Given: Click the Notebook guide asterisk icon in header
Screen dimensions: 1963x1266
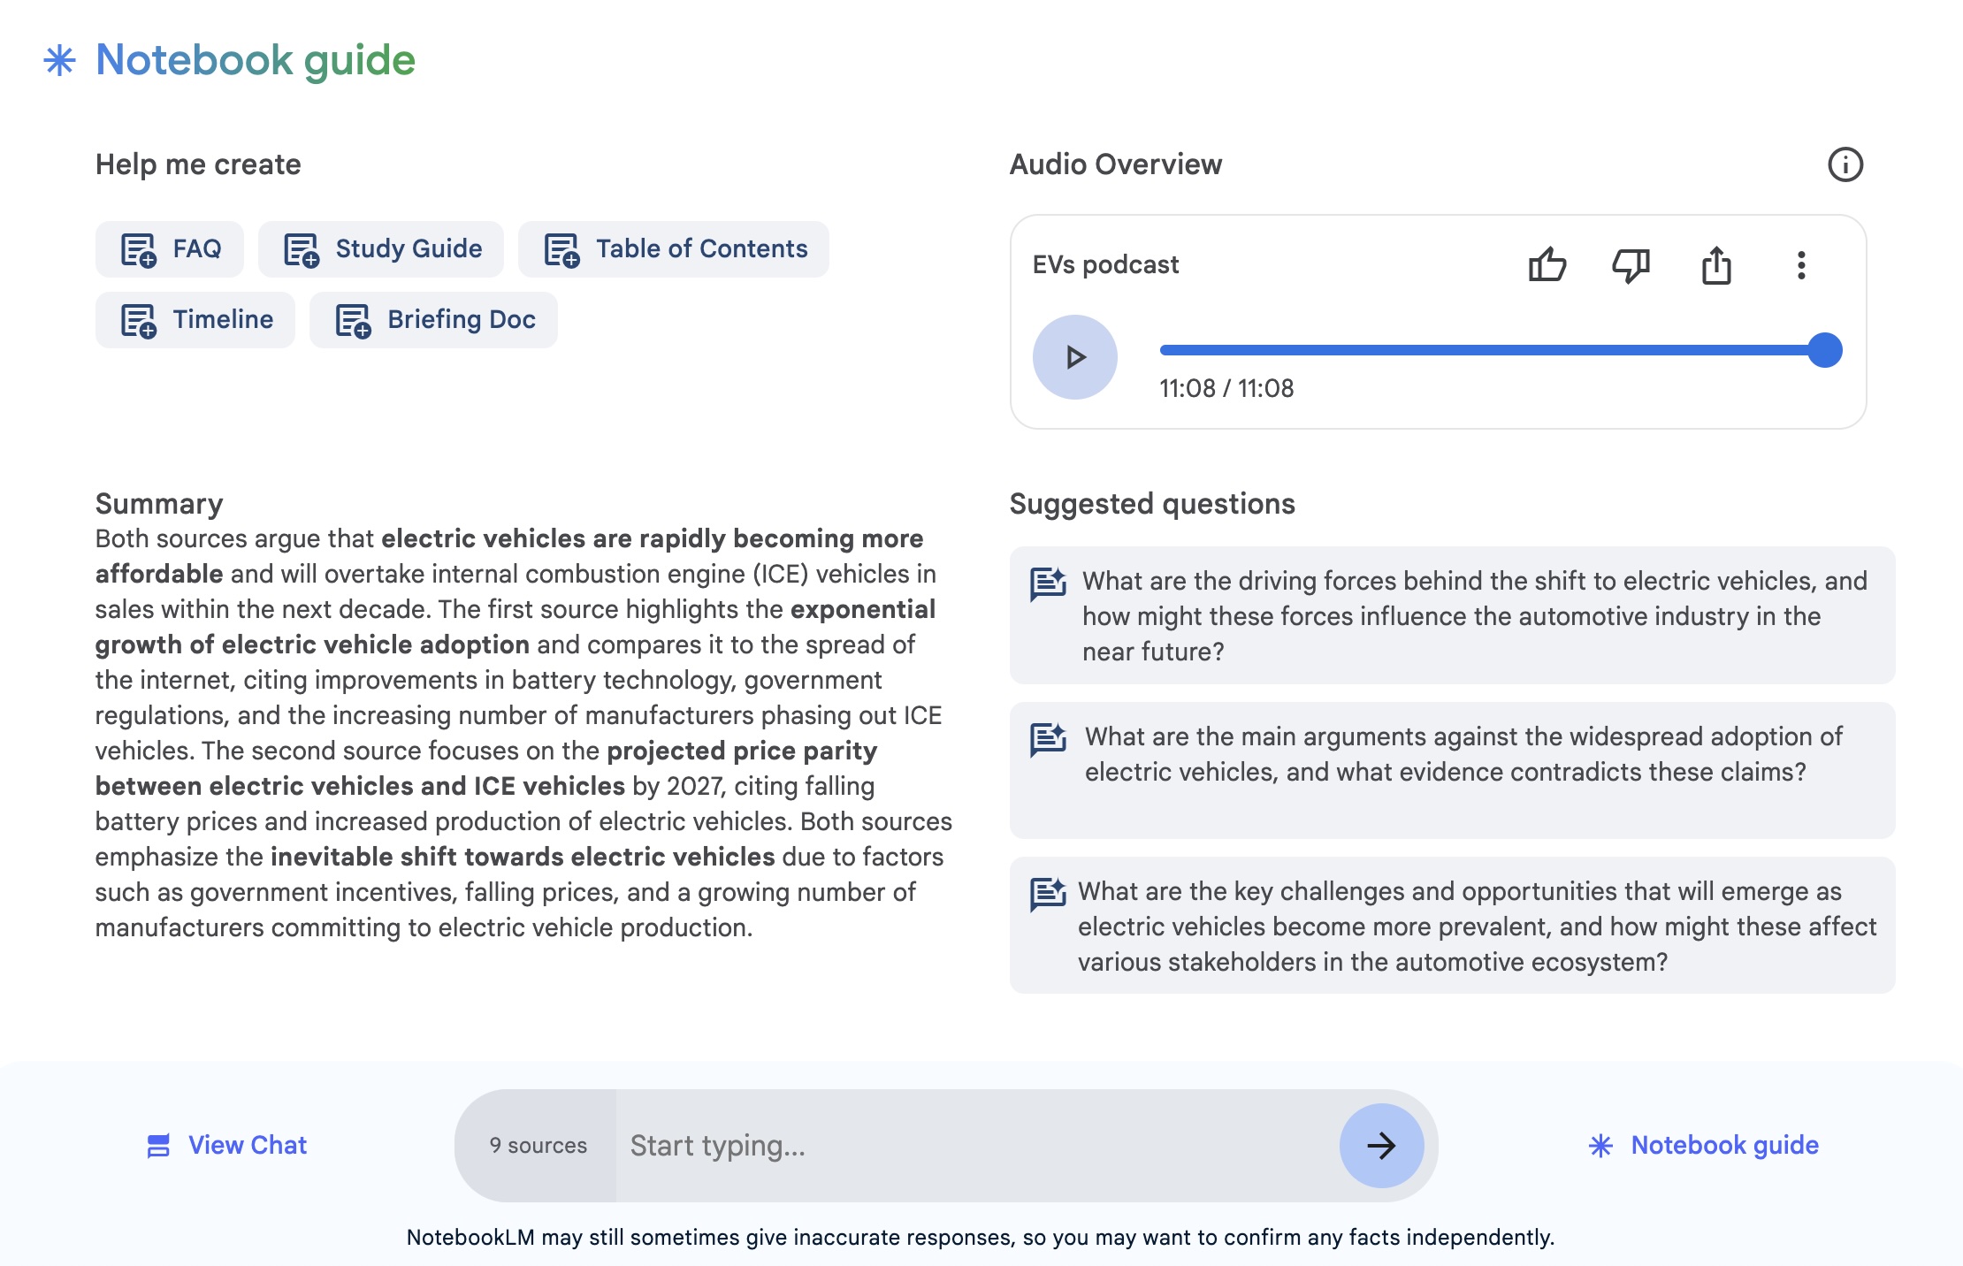Looking at the screenshot, I should (60, 60).
